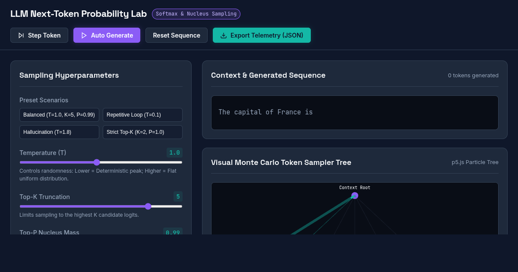
Task: Click the Step Token button
Action: point(39,35)
